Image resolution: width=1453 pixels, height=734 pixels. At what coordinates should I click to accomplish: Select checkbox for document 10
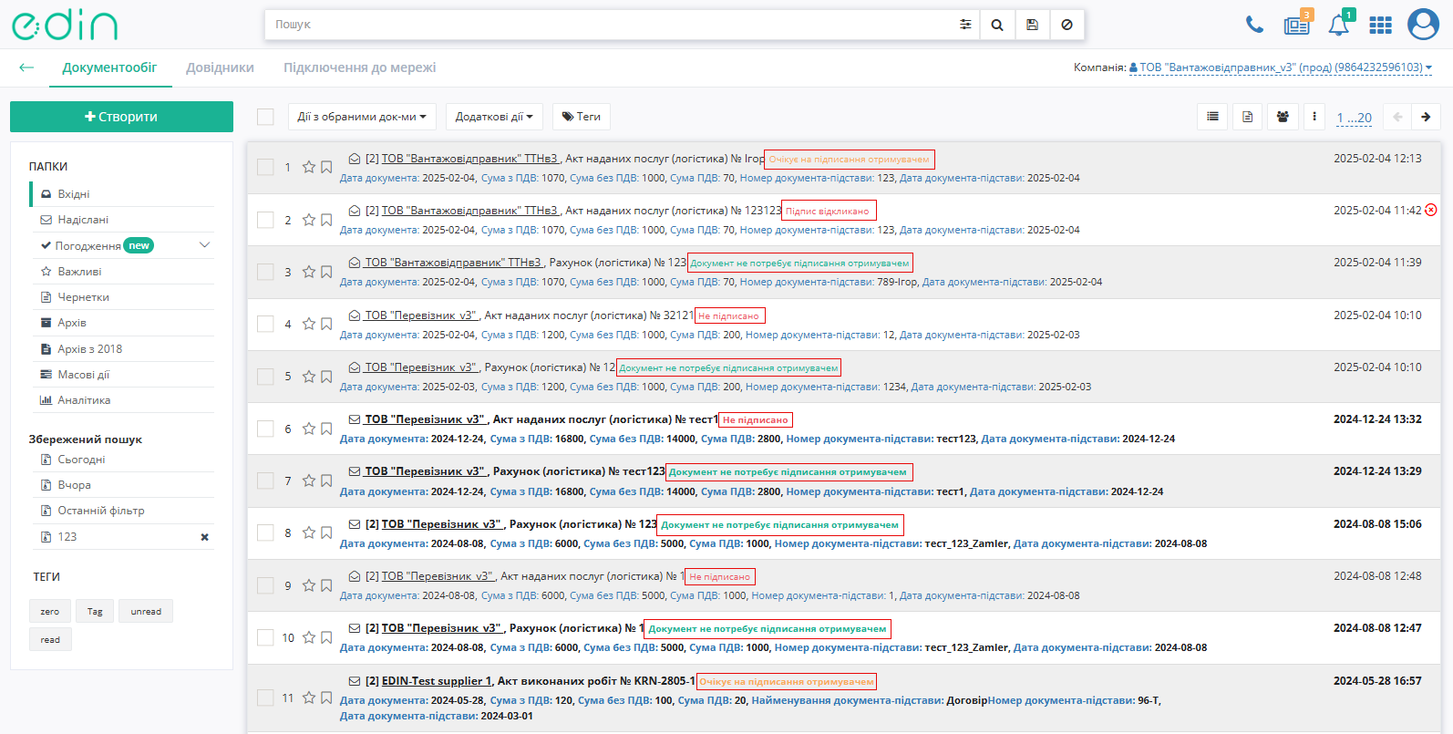(x=265, y=637)
